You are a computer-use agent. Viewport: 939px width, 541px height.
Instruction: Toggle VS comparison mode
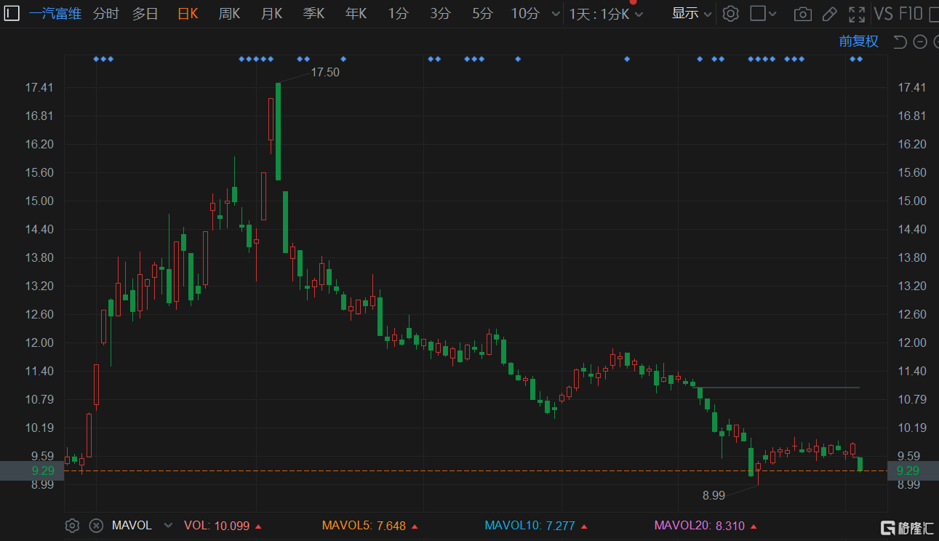tap(883, 14)
